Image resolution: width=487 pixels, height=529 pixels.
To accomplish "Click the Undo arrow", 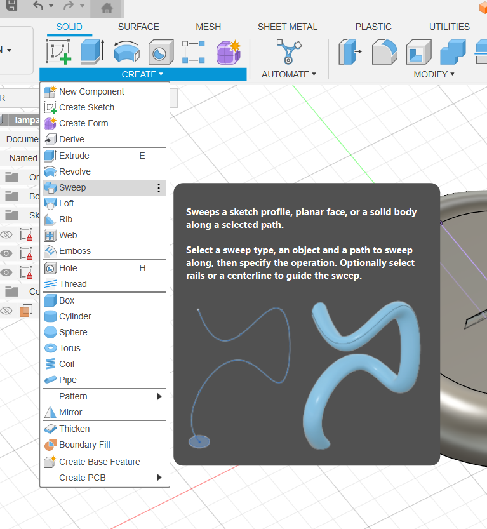I will click(37, 5).
